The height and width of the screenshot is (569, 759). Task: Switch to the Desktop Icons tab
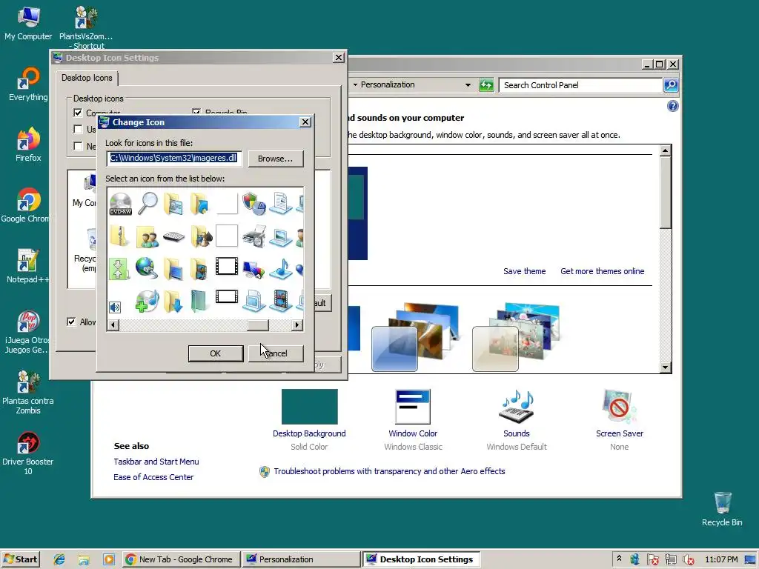point(87,78)
